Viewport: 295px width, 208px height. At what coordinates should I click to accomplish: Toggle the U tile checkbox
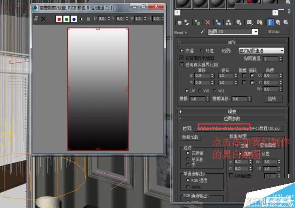pos(252,76)
